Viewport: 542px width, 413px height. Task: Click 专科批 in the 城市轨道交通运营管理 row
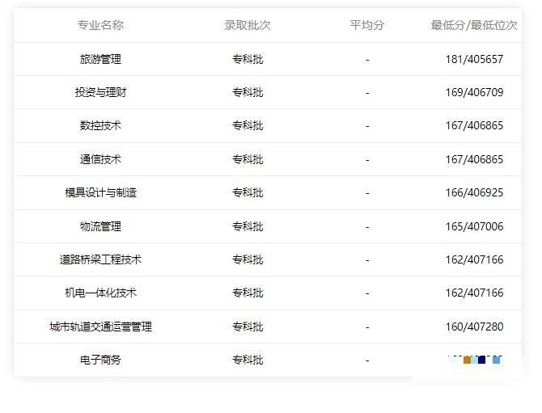[248, 327]
